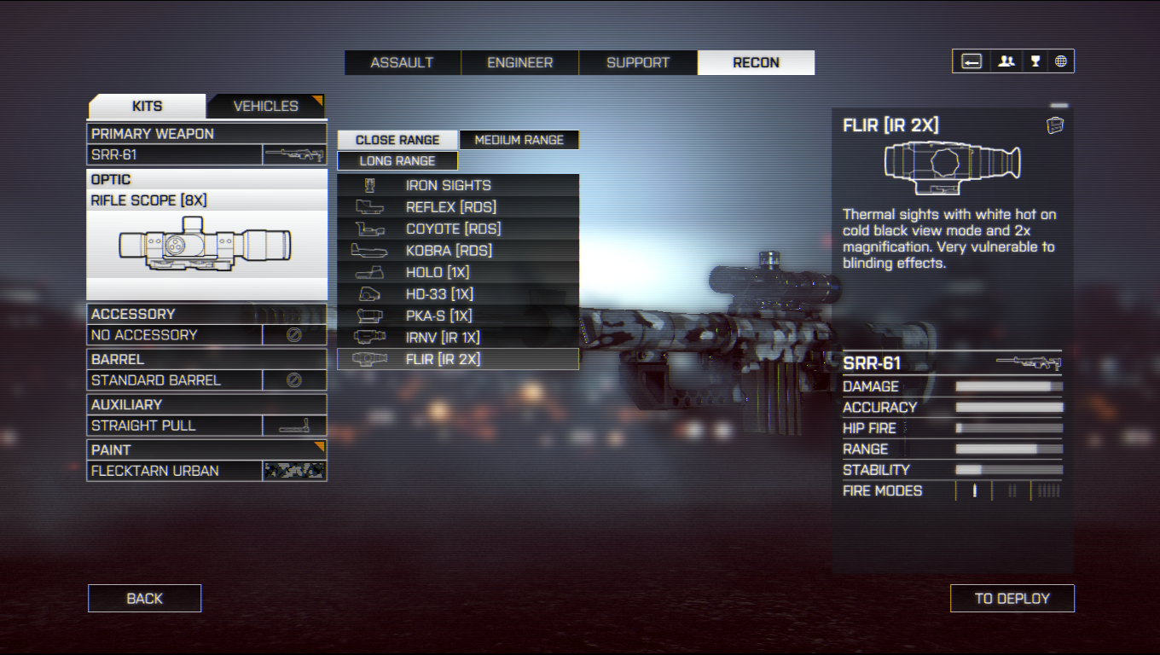Click the Back button

(x=145, y=598)
